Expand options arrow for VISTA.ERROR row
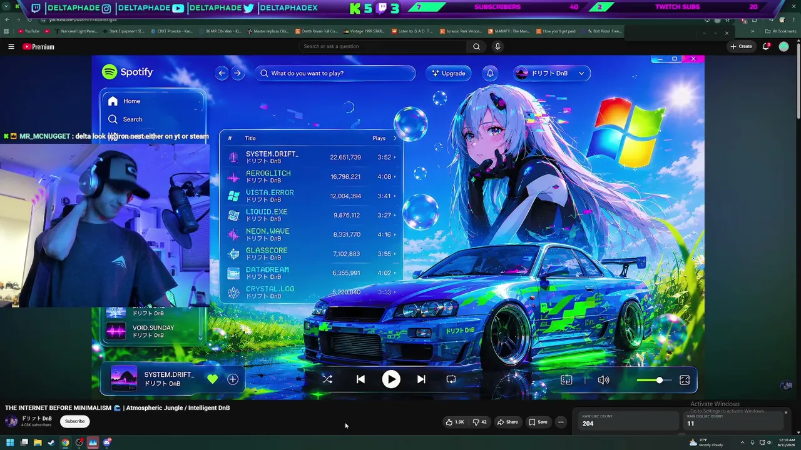 coord(394,196)
